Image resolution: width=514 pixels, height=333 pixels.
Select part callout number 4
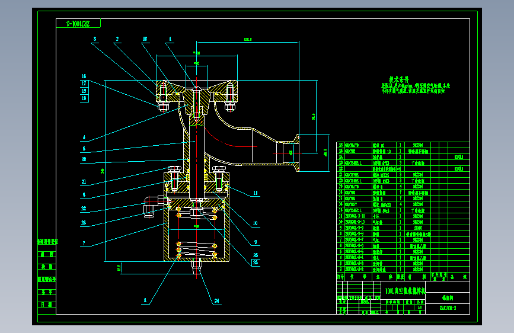tap(84, 137)
